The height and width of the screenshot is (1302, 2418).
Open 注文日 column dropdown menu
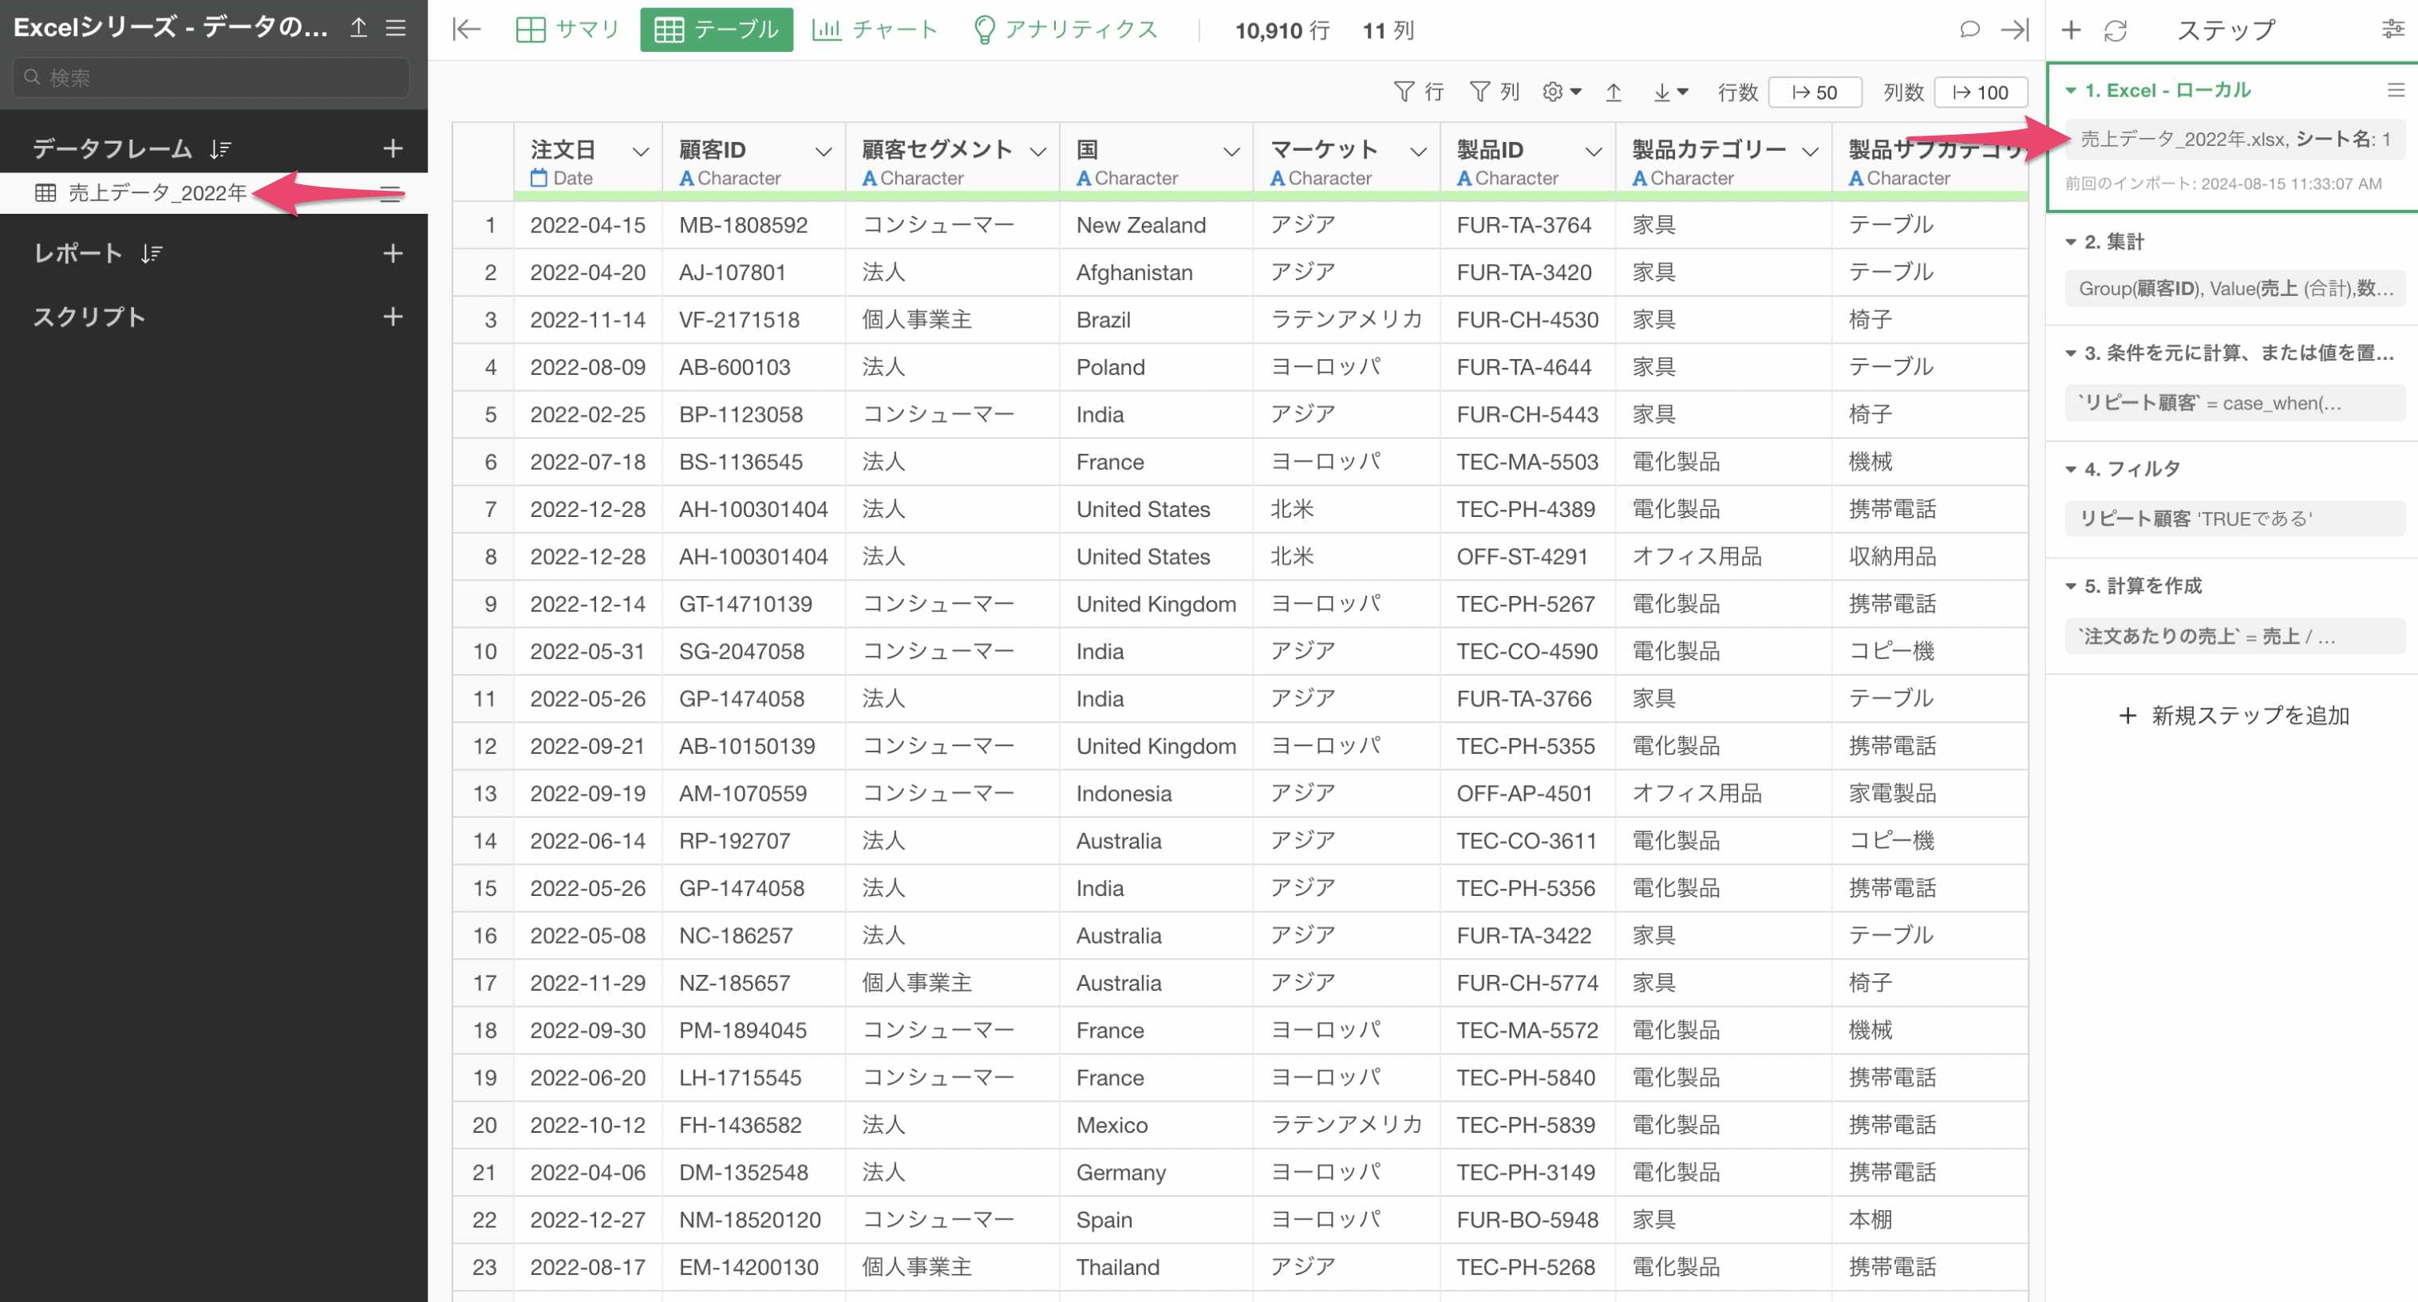(640, 151)
